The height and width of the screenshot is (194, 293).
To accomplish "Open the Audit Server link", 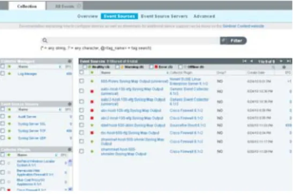I will [27, 117].
